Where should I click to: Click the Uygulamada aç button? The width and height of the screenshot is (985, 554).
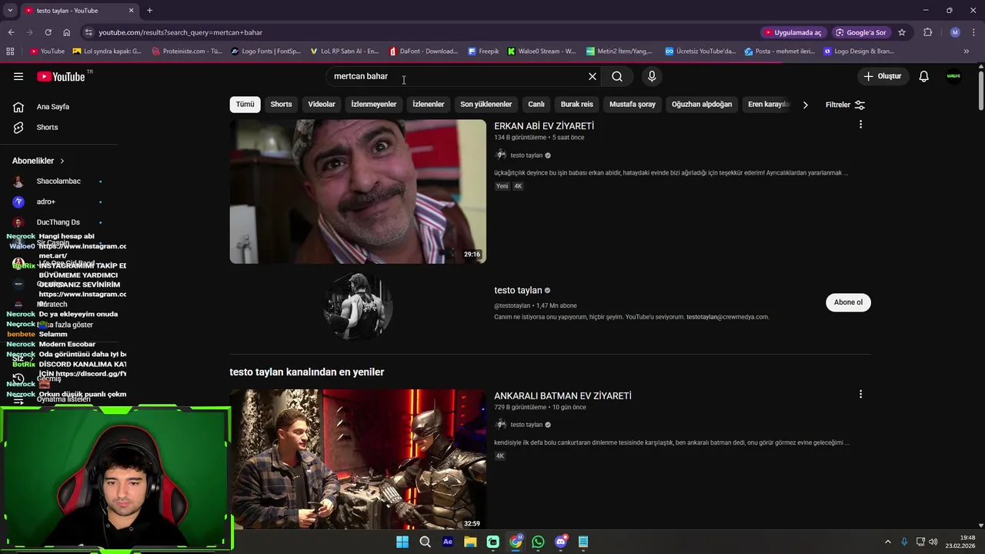(793, 32)
